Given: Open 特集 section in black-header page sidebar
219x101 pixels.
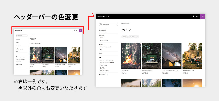Looking at the screenshot, I should (x=100, y=57).
